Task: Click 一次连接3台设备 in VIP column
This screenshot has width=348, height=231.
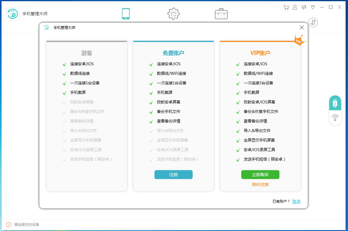Action: [258, 83]
